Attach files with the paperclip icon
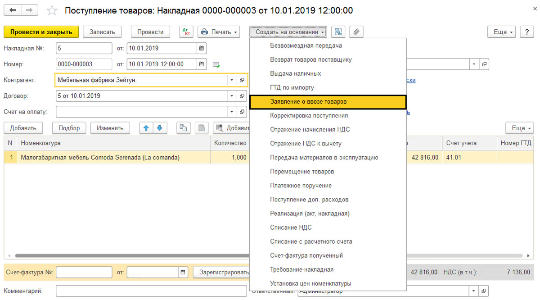Viewport: 540px width, 300px height. tap(356, 32)
